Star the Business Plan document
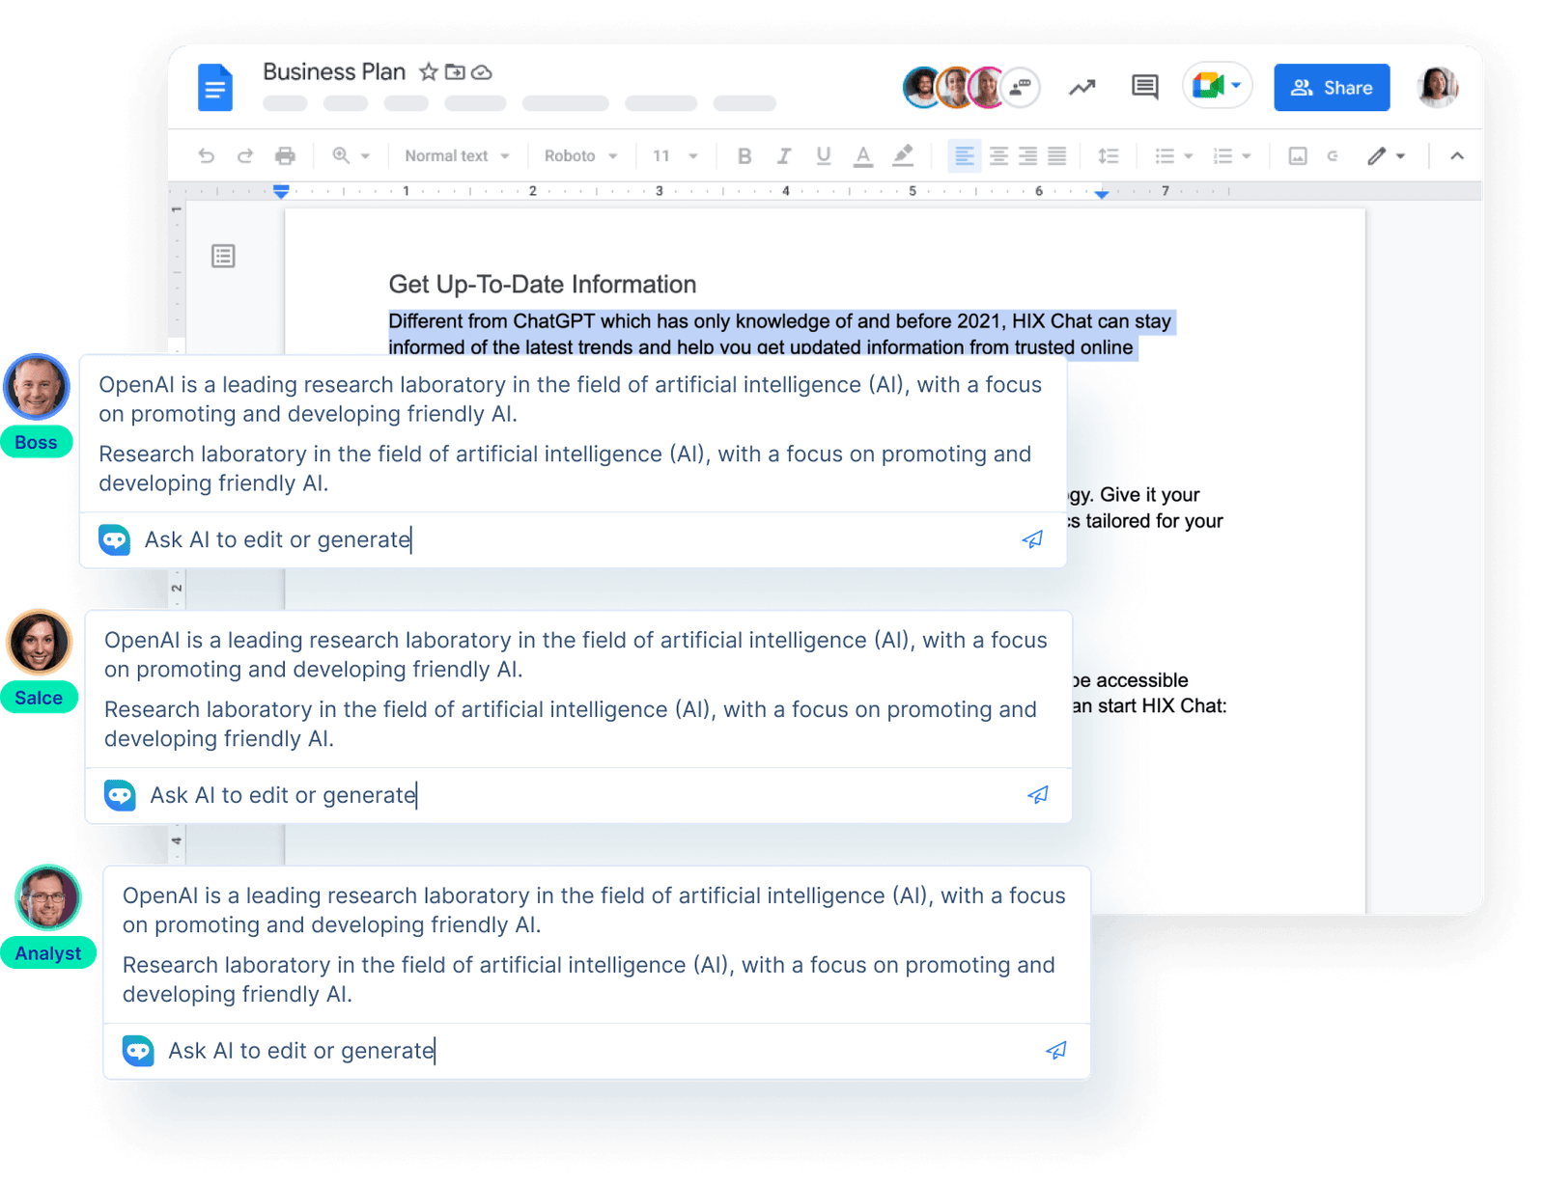 tap(429, 71)
